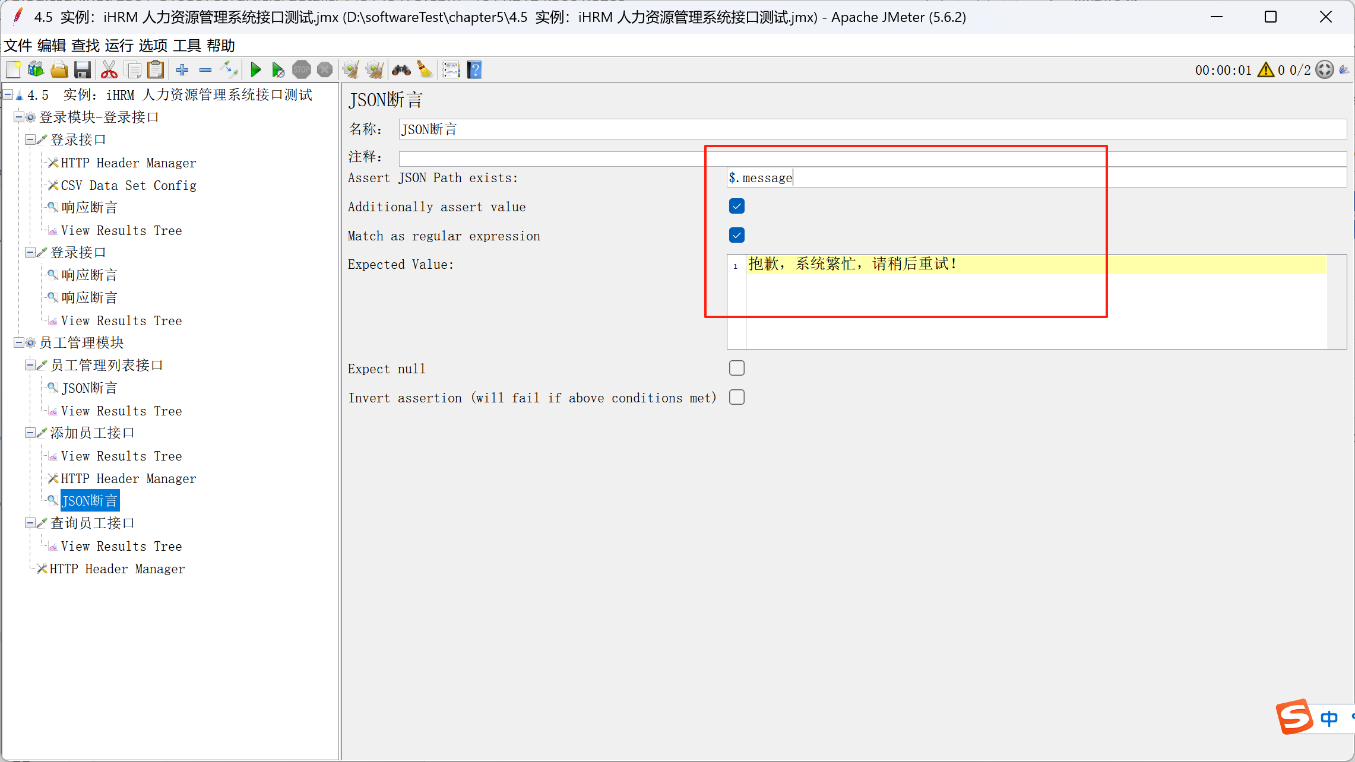This screenshot has width=1355, height=762.
Task: Open the 选项 menu
Action: point(153,45)
